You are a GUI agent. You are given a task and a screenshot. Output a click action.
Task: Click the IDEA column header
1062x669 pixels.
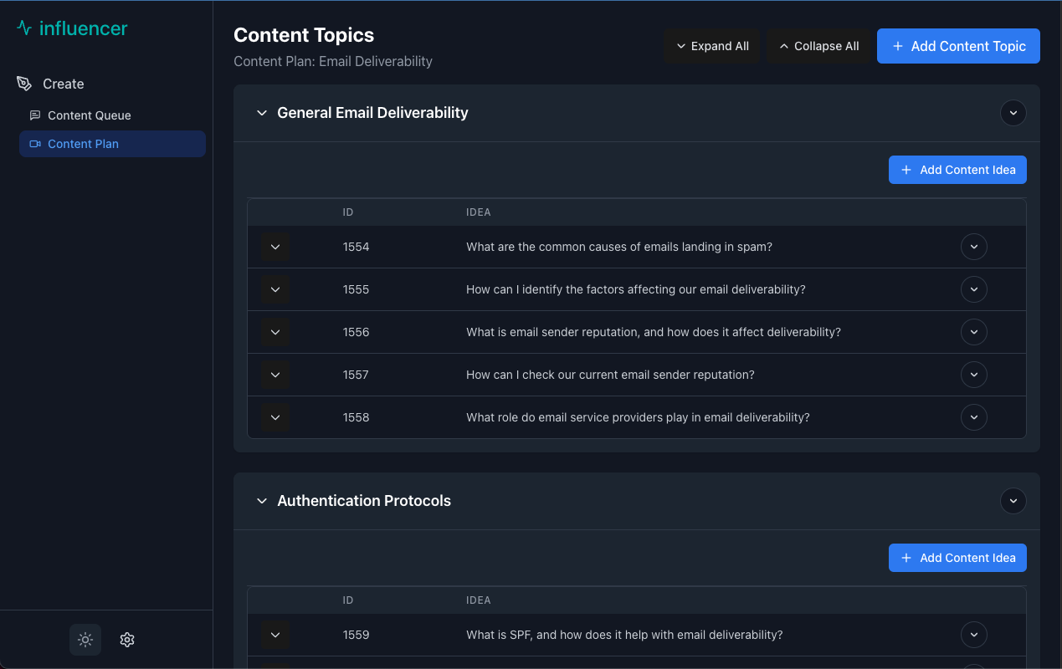[479, 212]
